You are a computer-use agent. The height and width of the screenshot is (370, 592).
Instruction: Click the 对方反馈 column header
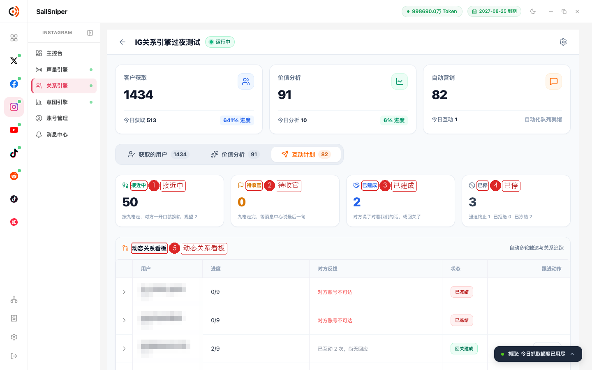pyautogui.click(x=328, y=268)
